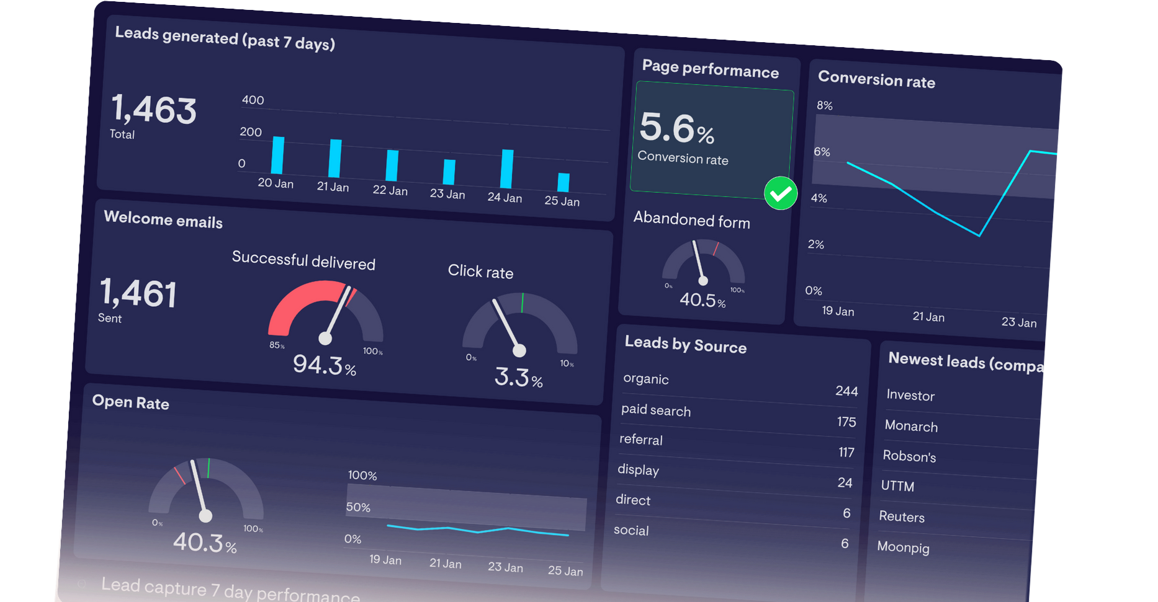Viewport: 1158px width, 602px height.
Task: Click the "Welcome emails" heading
Action: pos(163,219)
